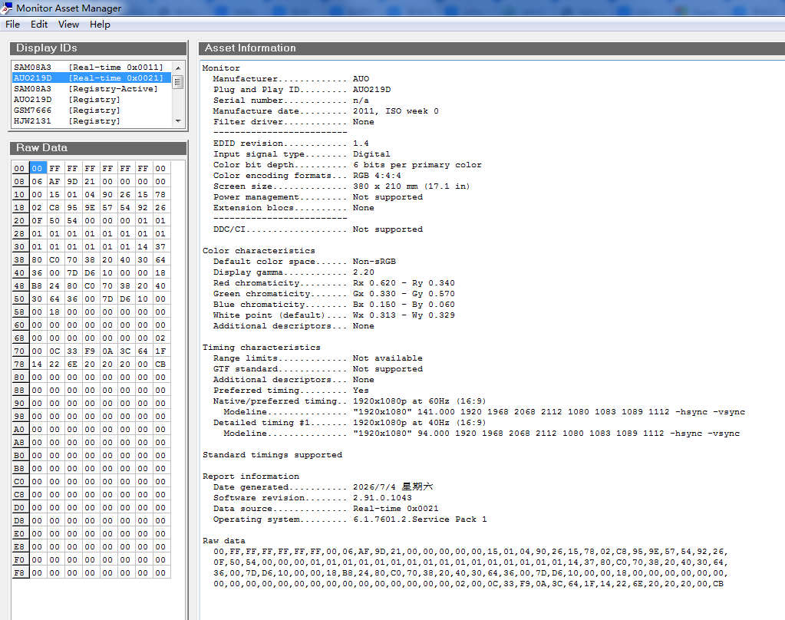Image resolution: width=785 pixels, height=620 pixels.
Task: Click raw data row header A0
Action: tap(19, 429)
